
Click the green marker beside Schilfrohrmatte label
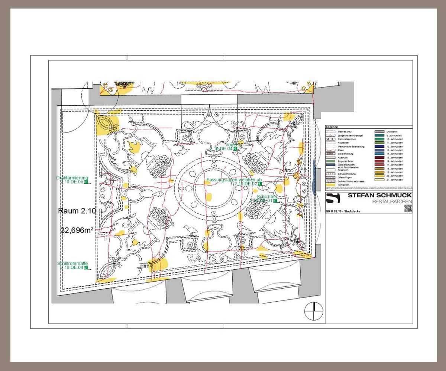coord(86,267)
